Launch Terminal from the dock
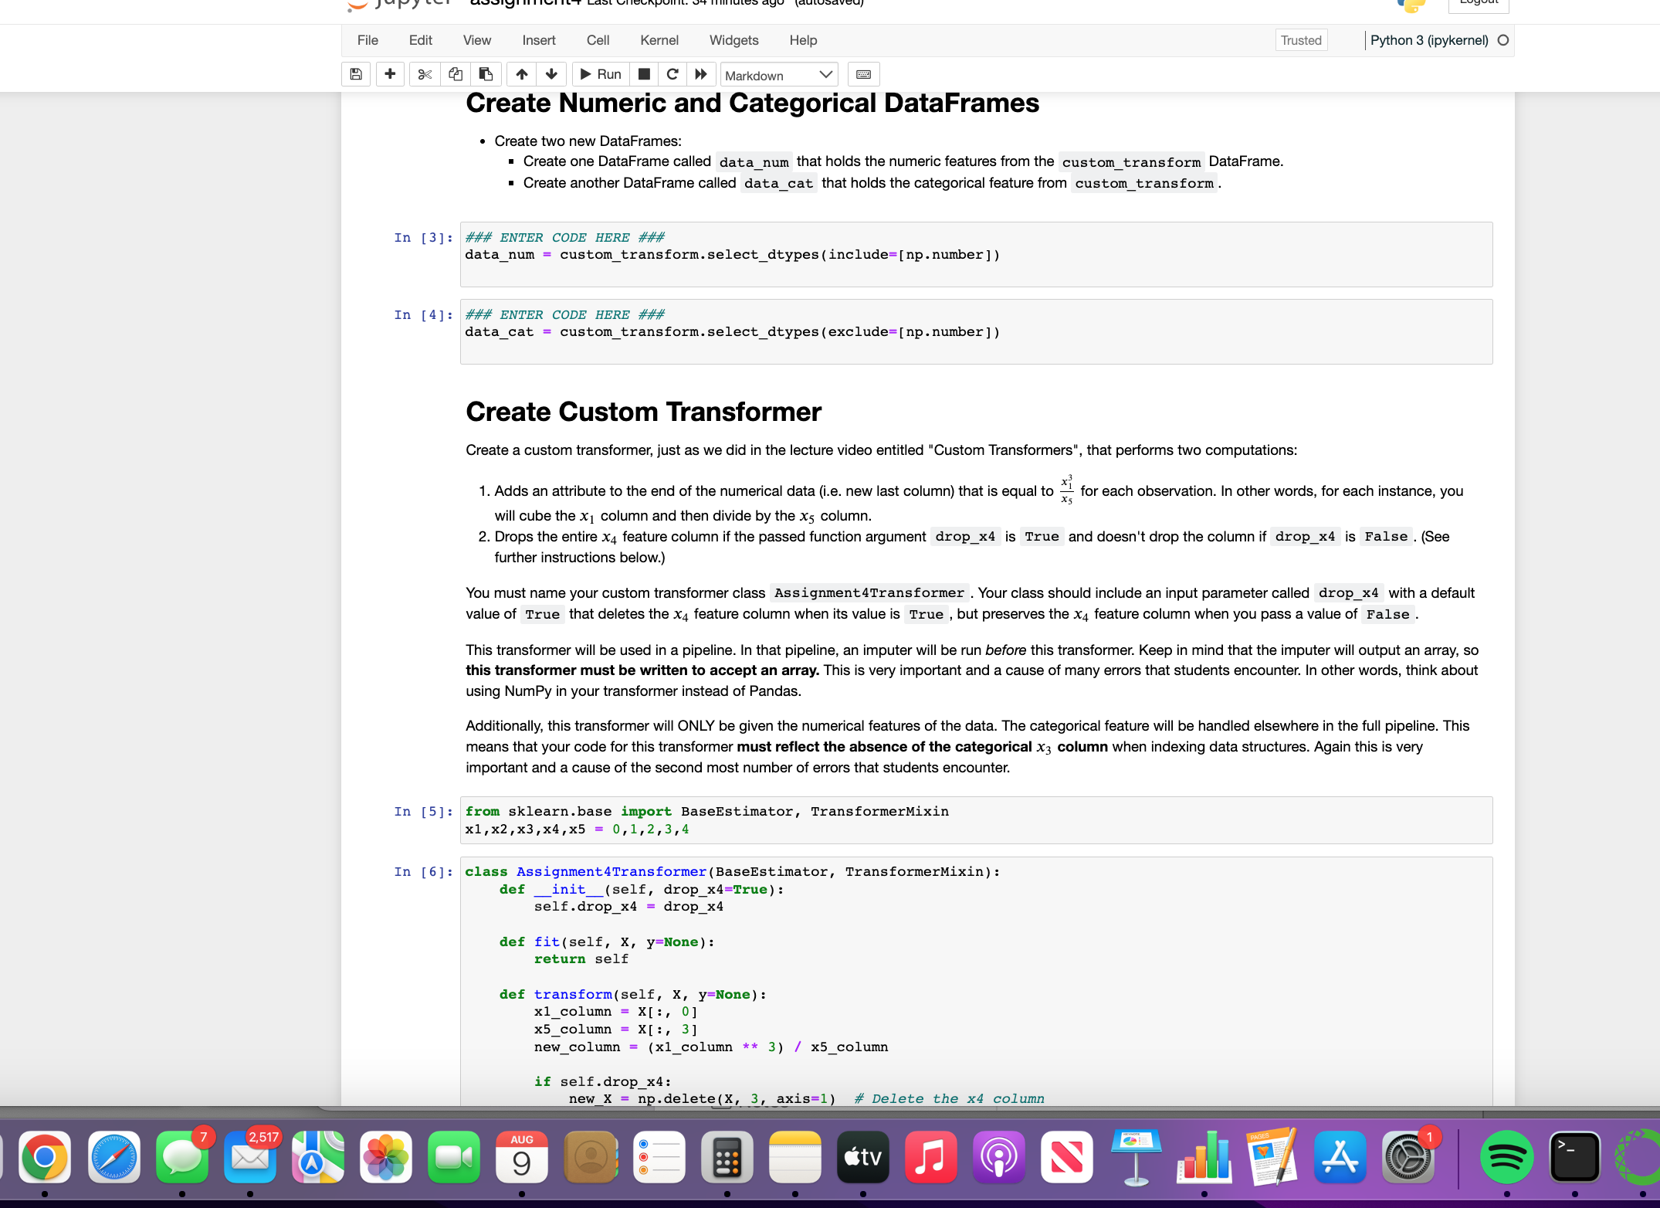The width and height of the screenshot is (1660, 1208). click(1575, 1158)
